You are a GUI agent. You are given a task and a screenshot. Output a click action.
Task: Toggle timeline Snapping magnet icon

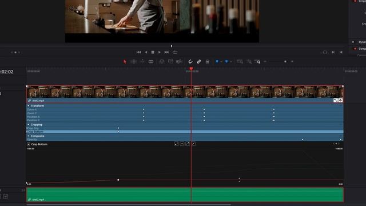(x=190, y=62)
